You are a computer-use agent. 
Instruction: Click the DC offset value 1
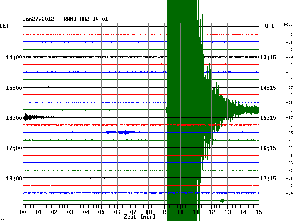pos(291,156)
